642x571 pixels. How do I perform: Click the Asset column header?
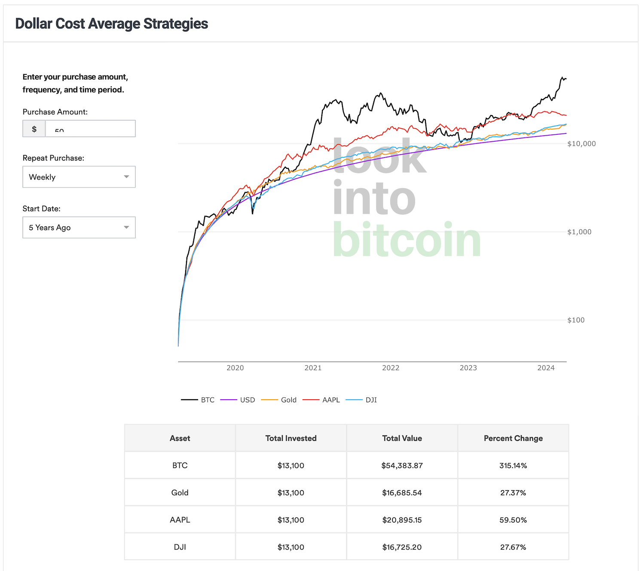click(x=180, y=438)
